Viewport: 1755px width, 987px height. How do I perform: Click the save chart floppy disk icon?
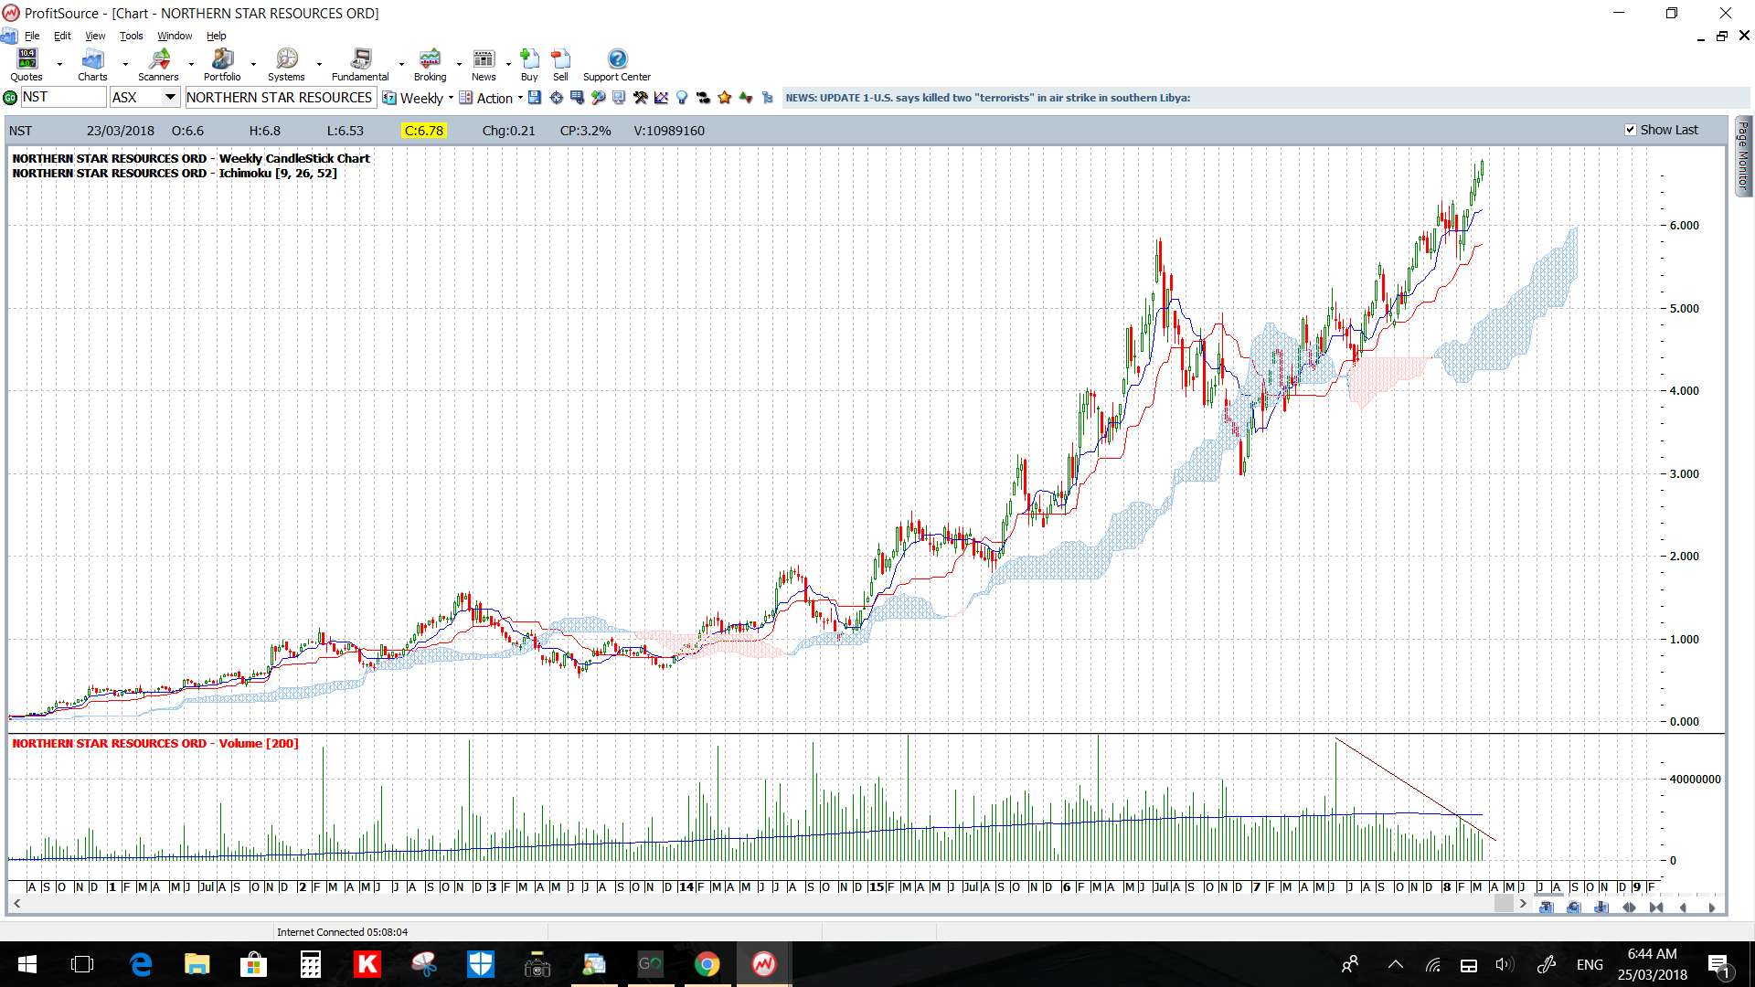coord(535,98)
